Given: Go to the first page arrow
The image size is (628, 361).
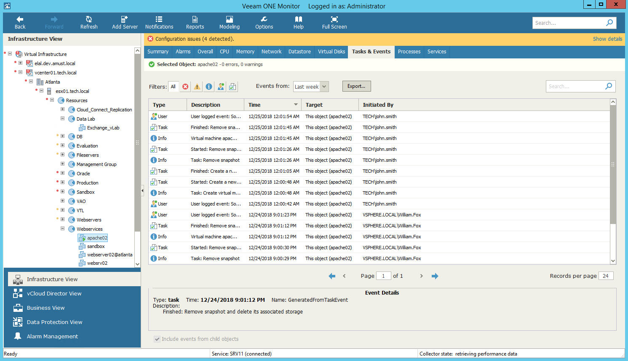Looking at the screenshot, I should 332,276.
